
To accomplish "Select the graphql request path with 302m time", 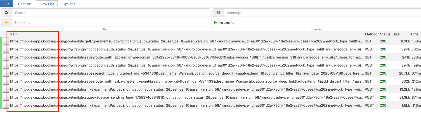I will coord(187,49).
